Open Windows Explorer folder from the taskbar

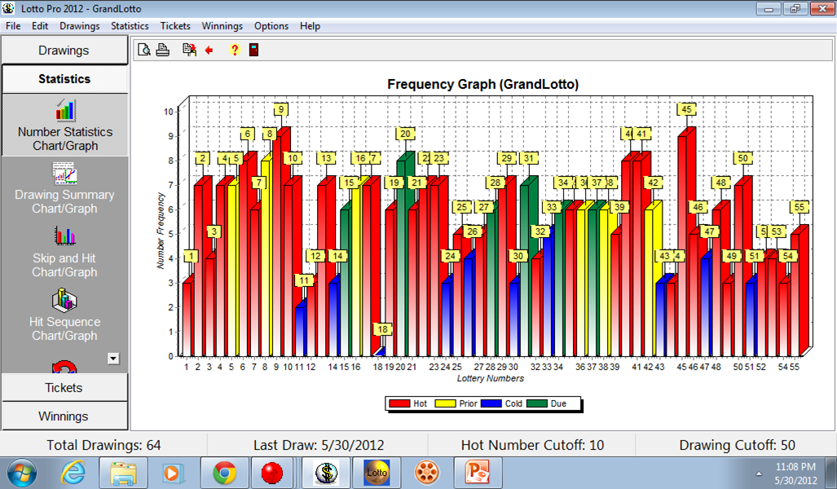point(123,473)
